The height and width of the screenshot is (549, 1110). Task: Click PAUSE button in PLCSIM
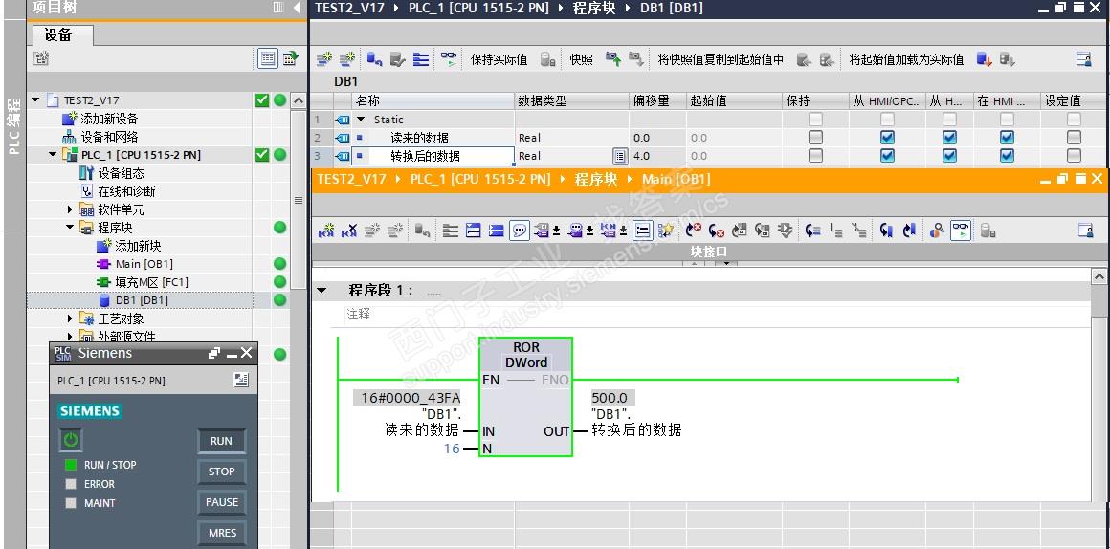point(222,501)
